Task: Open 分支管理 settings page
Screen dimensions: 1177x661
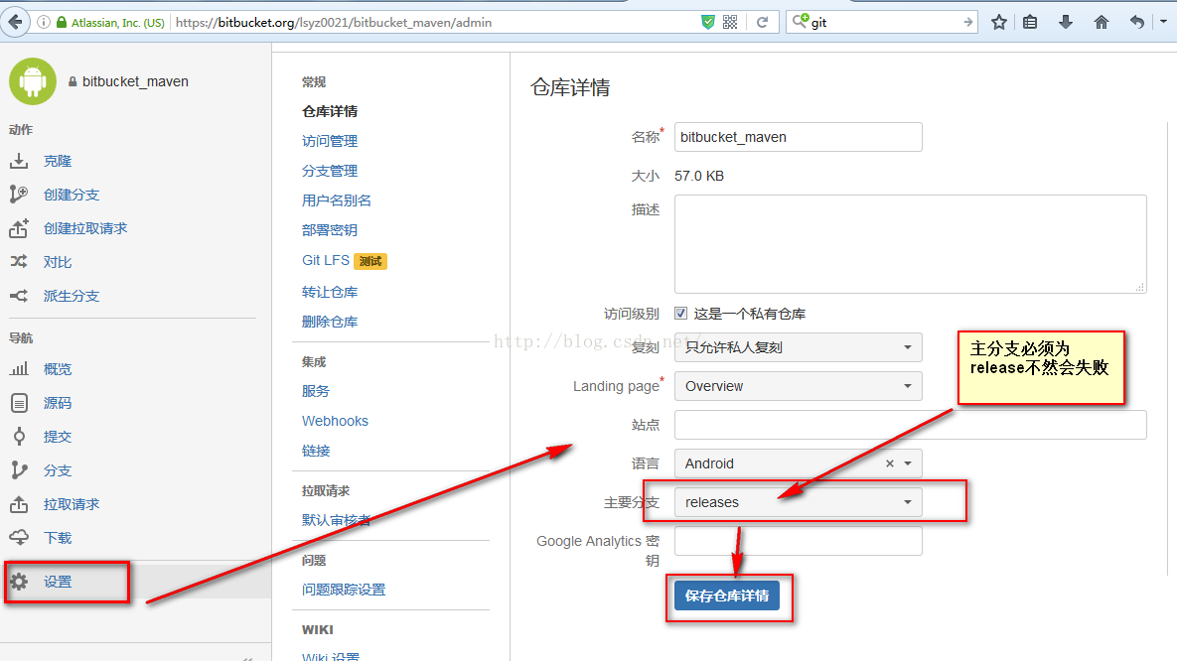Action: click(330, 171)
